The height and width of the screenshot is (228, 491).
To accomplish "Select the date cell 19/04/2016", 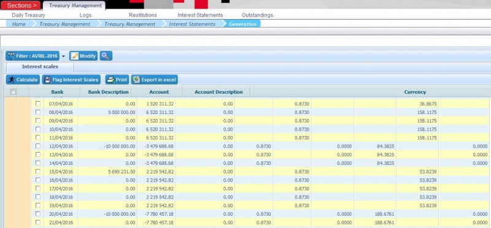I will (x=61, y=205).
